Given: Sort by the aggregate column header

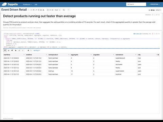Looking at the screenshot, I should pyautogui.click(x=74, y=55).
